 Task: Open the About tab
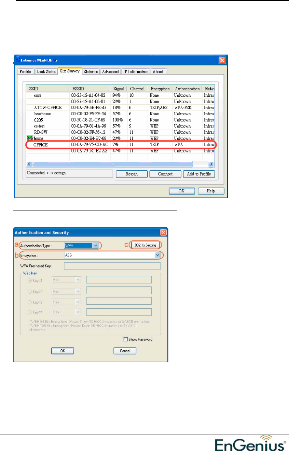[x=158, y=72]
